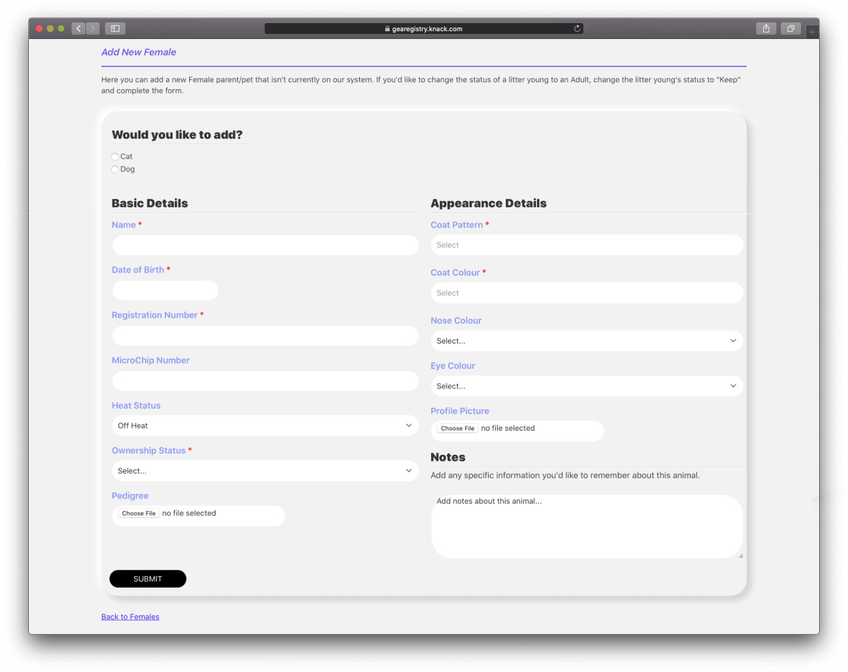Click the Safari forward navigation arrow

pos(93,28)
